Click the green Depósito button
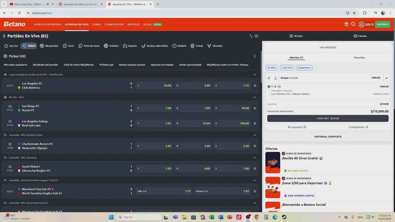 point(383,24)
